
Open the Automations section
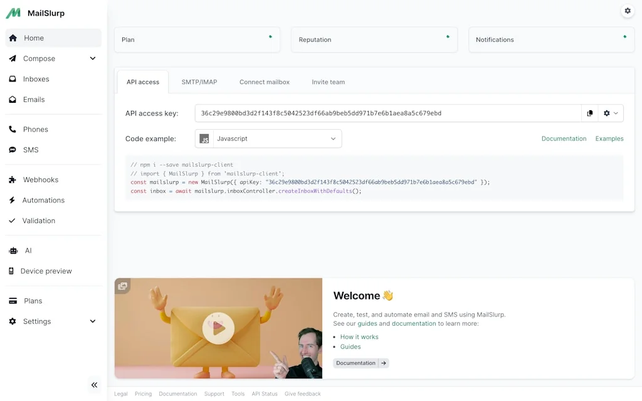point(43,200)
